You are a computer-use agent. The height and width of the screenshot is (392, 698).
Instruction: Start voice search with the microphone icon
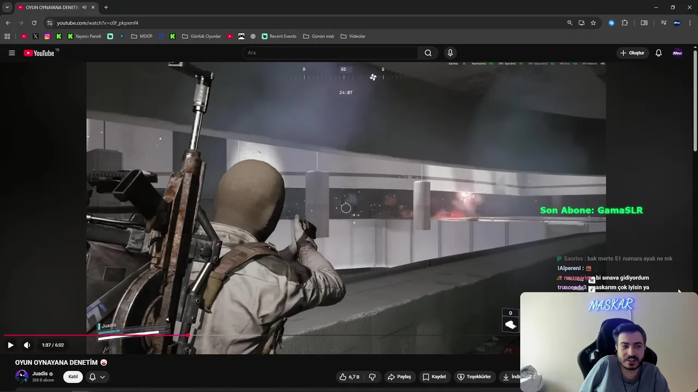point(450,53)
